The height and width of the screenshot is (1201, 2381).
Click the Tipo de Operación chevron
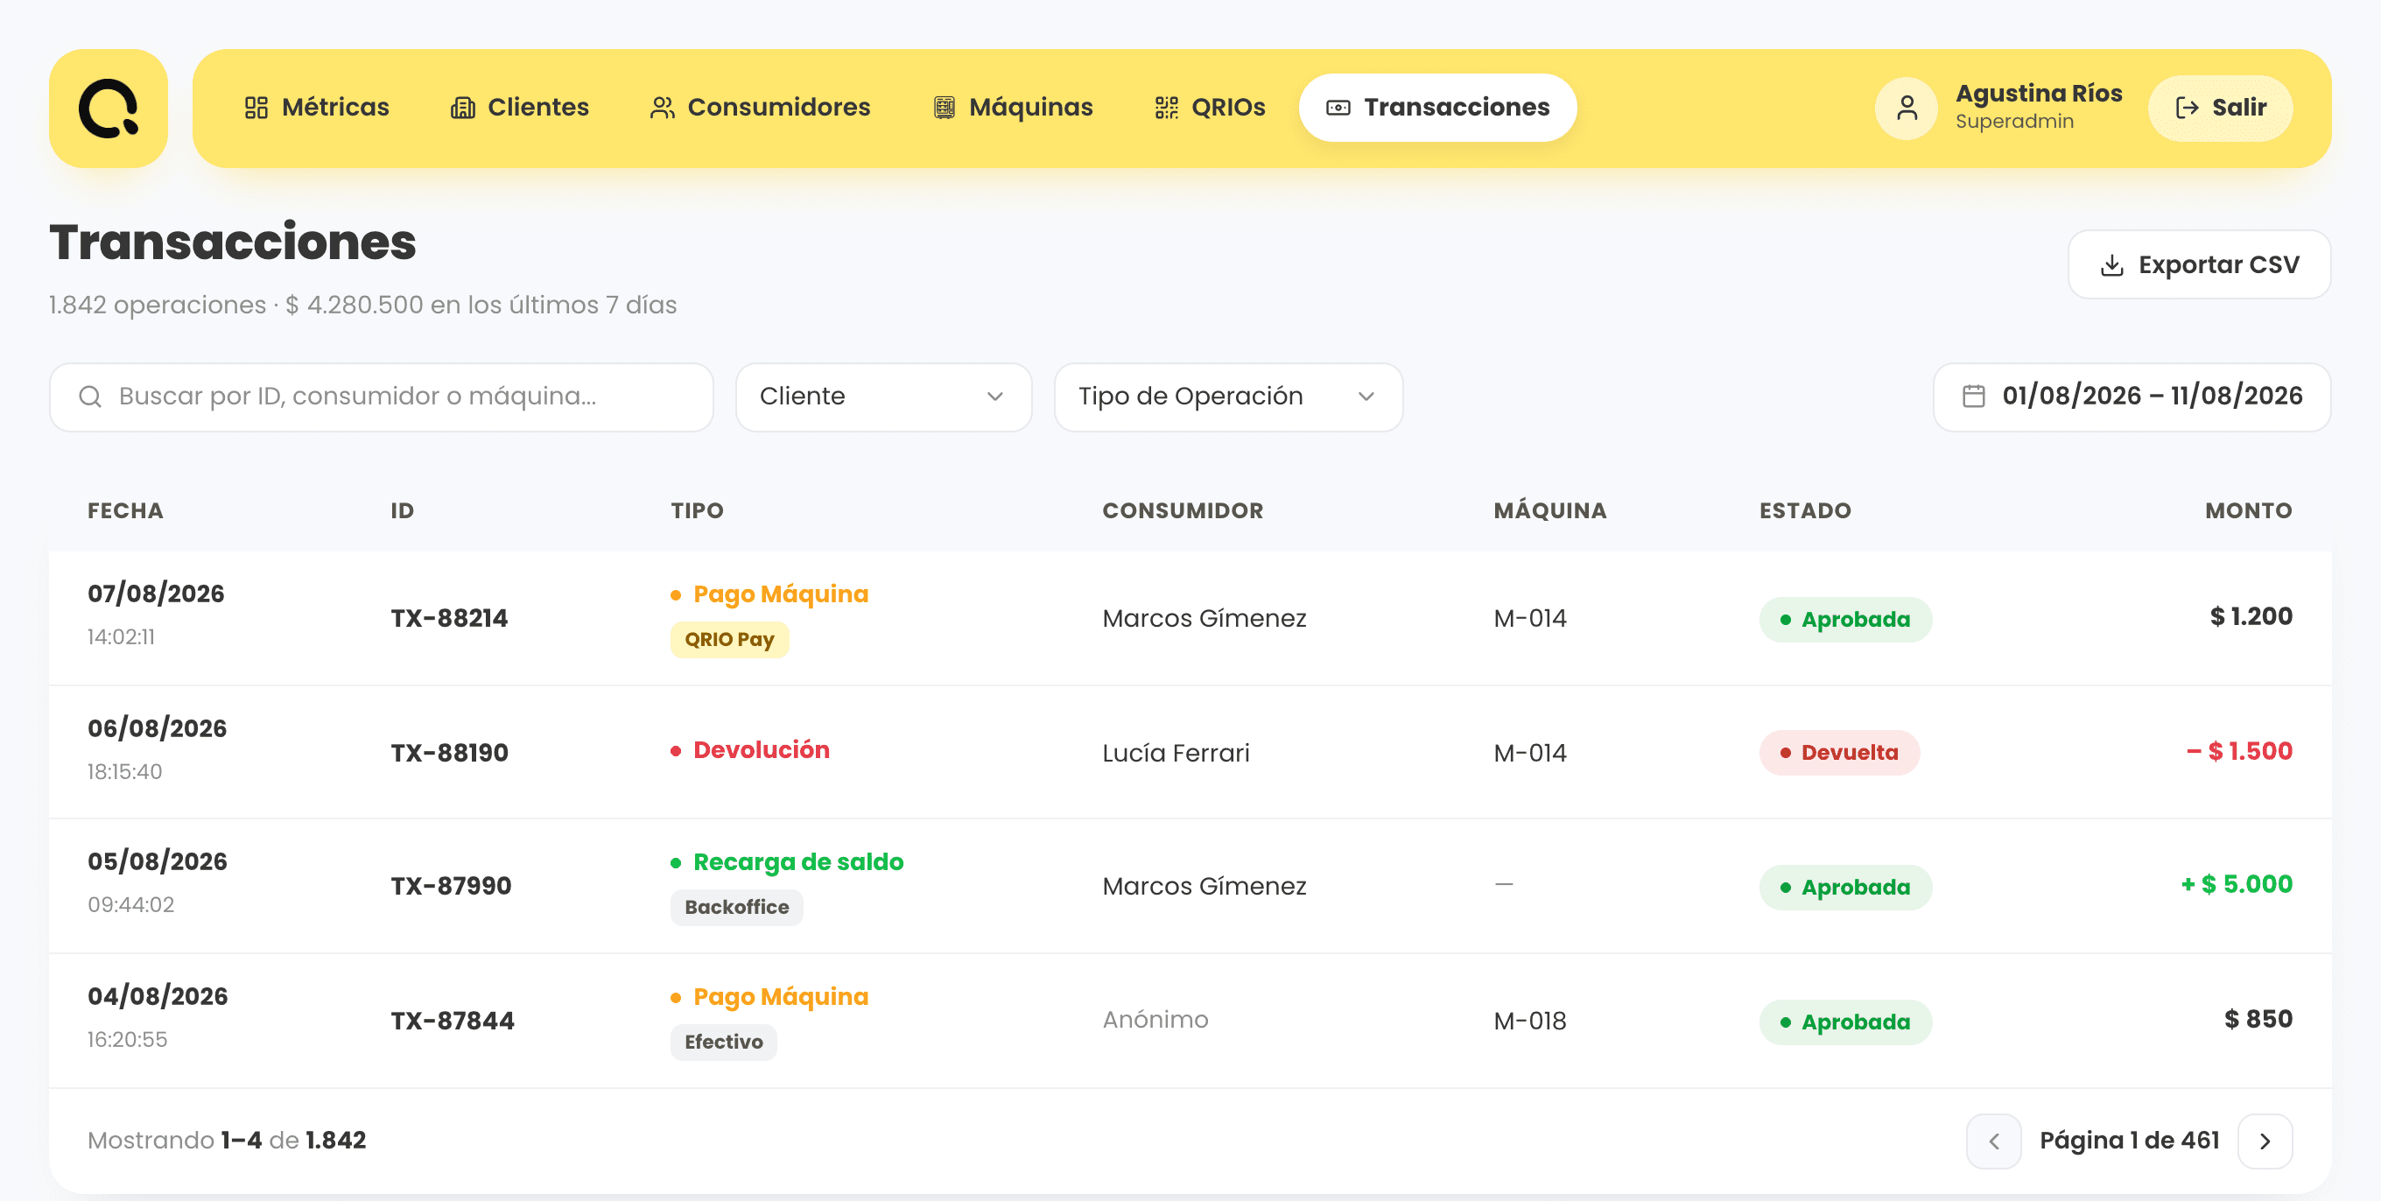coord(1366,397)
